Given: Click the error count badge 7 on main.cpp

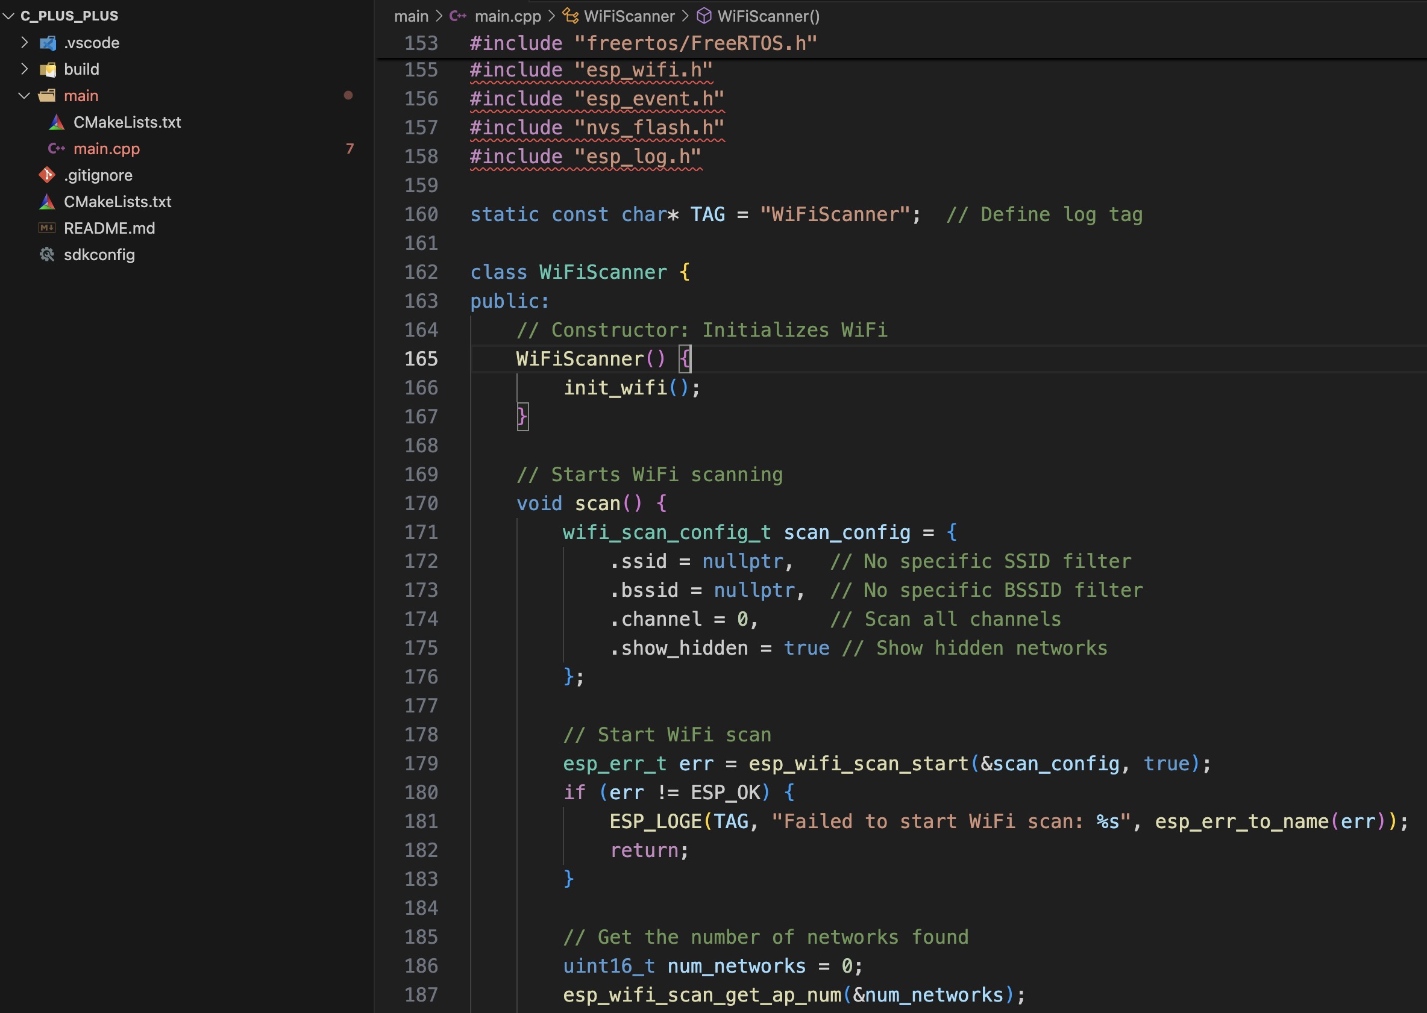Looking at the screenshot, I should 350,148.
